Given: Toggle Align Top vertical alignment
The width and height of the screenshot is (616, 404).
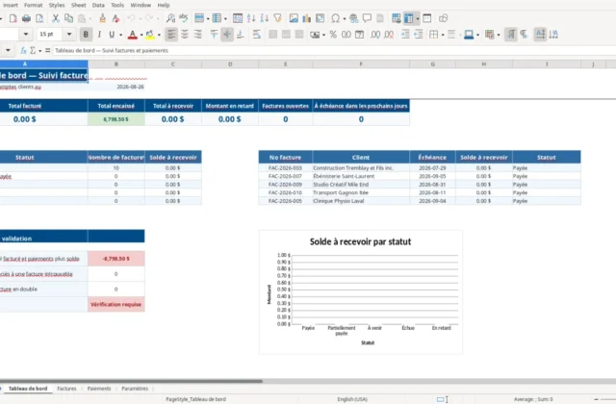Looking at the screenshot, I should coord(214,35).
